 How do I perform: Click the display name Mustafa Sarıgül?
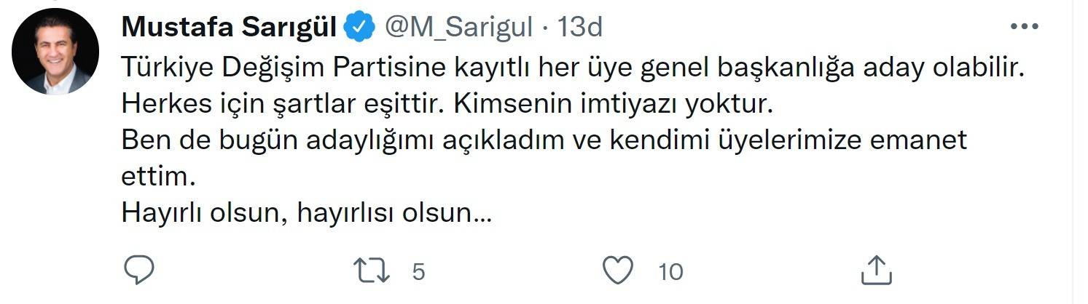[229, 28]
